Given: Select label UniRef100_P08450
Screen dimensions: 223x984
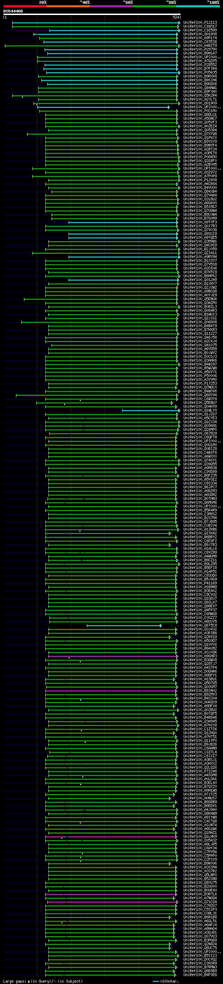Looking at the screenshot, I should pos(200,157).
